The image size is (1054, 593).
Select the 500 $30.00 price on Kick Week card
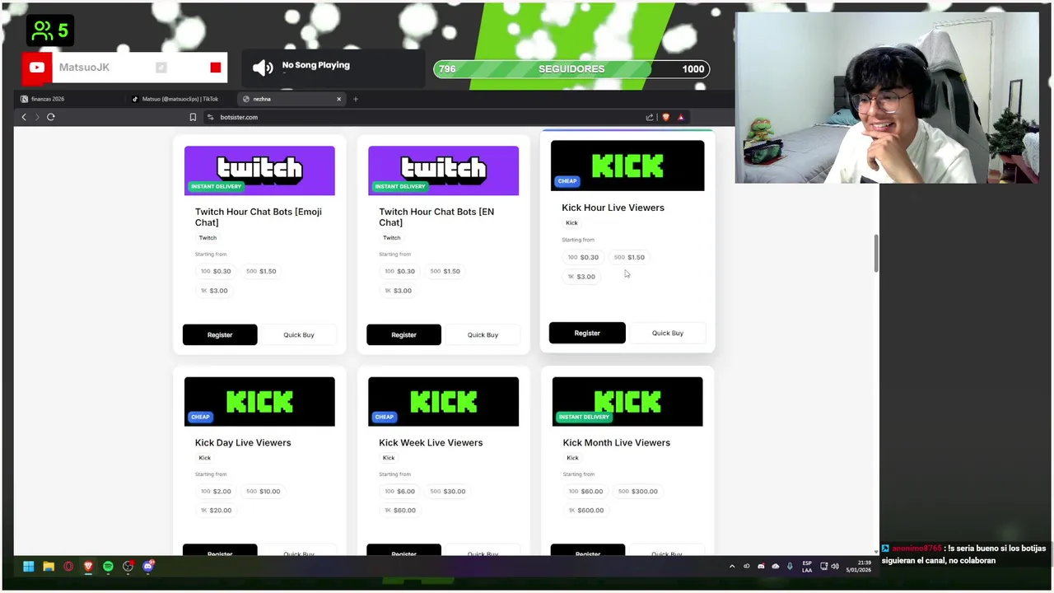[448, 492]
